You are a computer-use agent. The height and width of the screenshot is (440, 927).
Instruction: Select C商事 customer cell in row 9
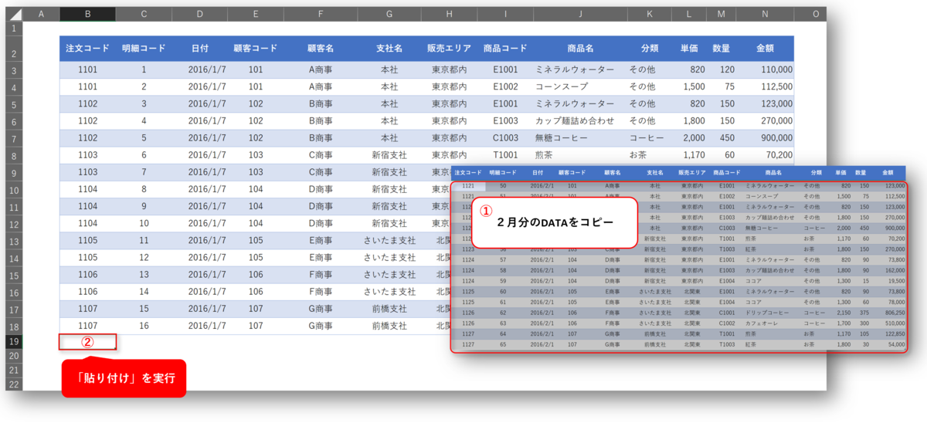click(321, 172)
